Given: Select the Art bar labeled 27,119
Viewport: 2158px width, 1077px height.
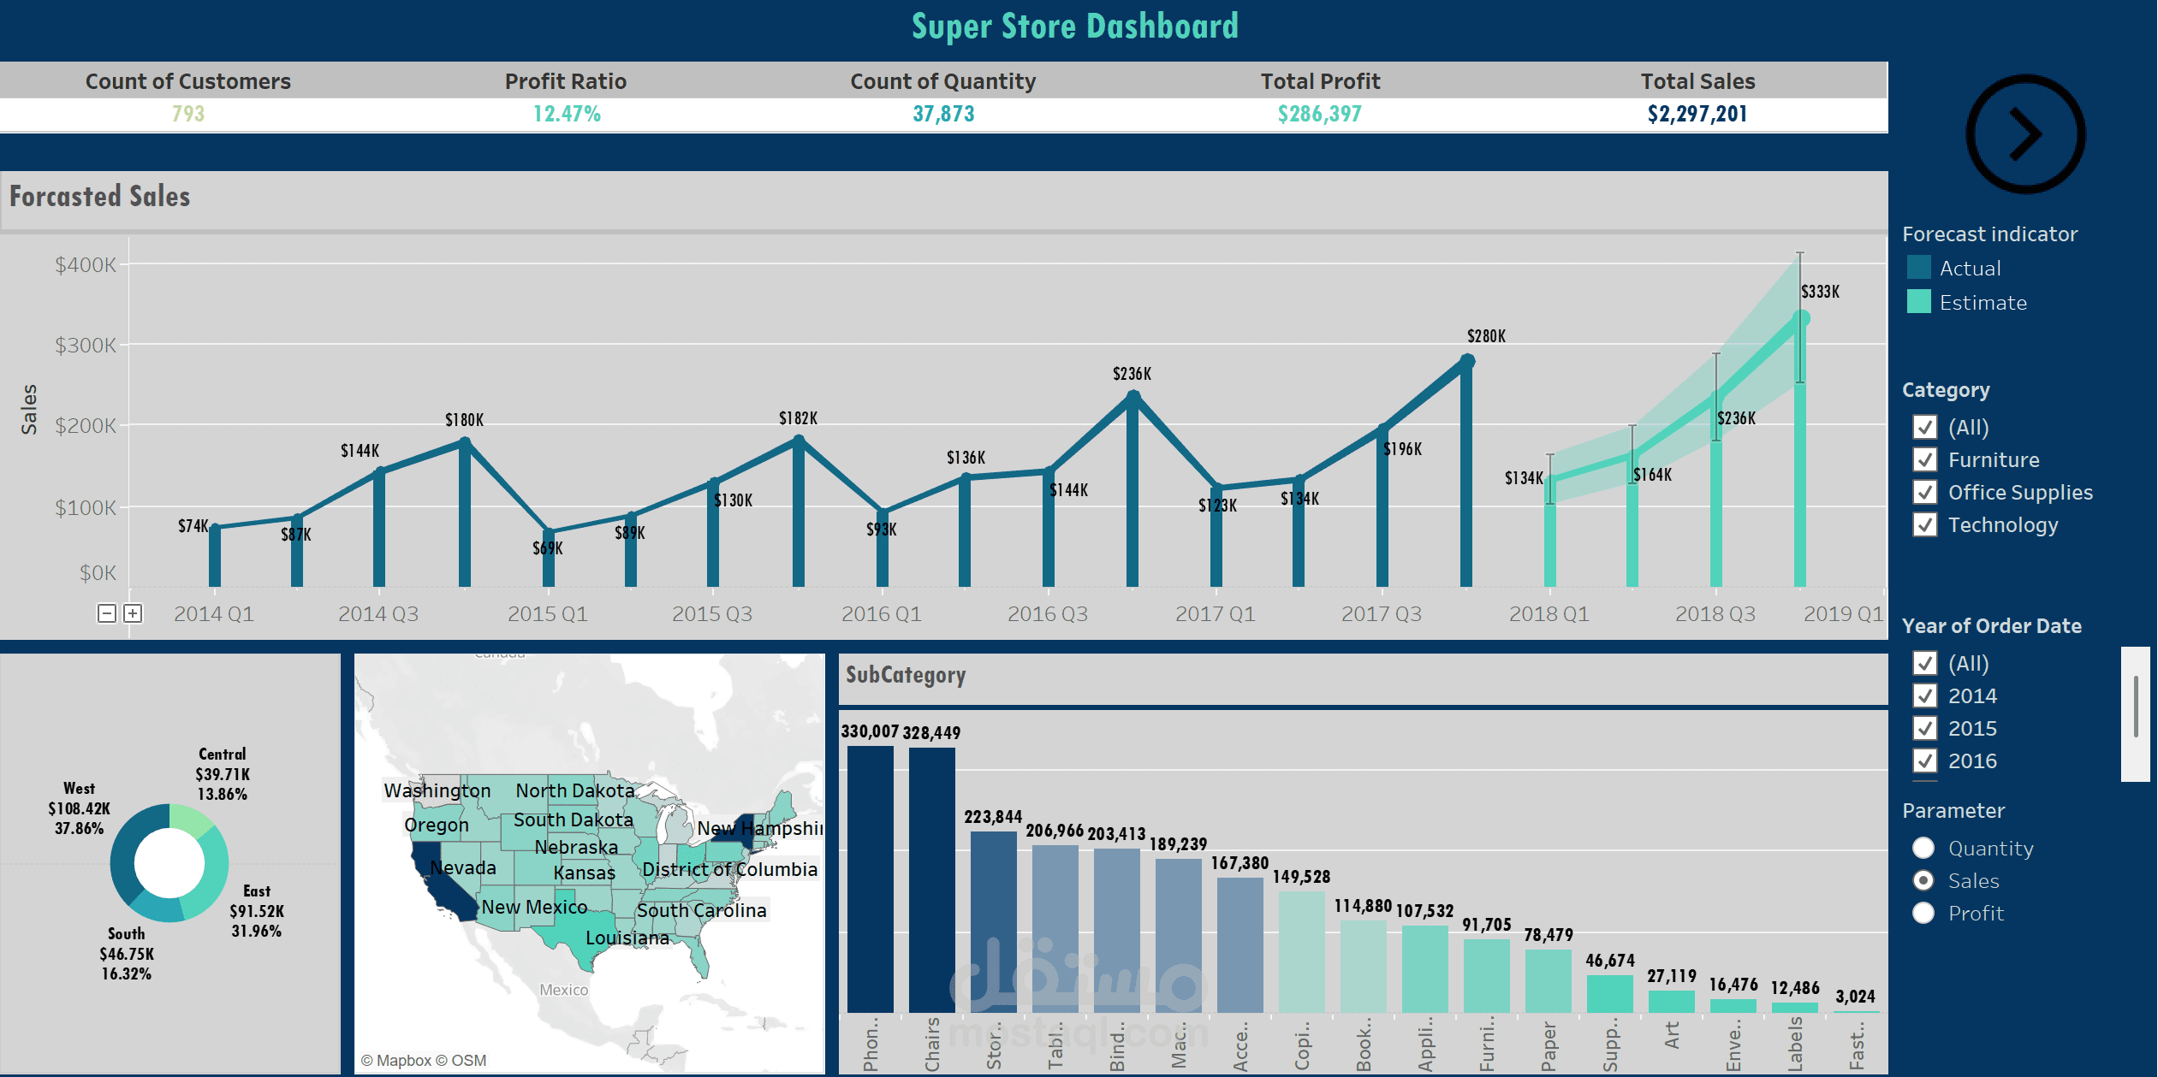Looking at the screenshot, I should [1672, 1002].
